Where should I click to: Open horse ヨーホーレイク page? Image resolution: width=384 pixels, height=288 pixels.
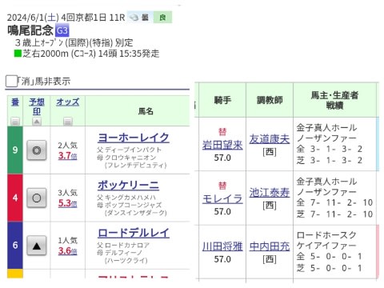click(x=134, y=138)
